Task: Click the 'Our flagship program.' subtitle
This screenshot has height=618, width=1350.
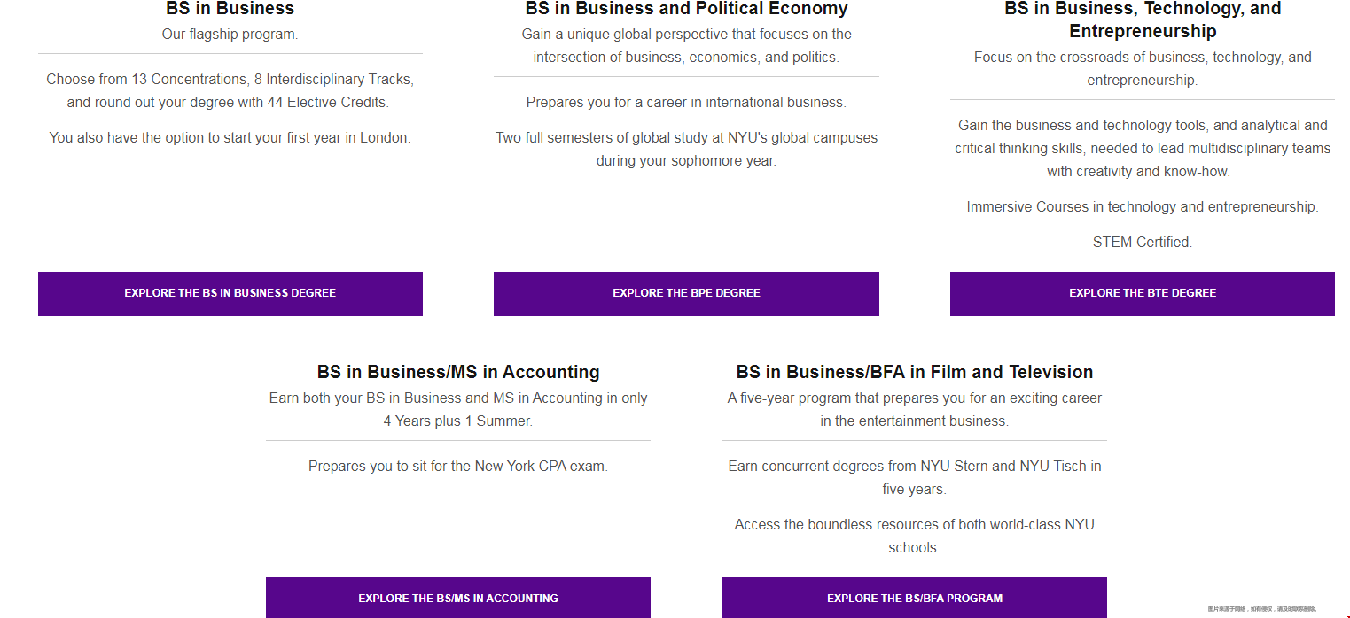Action: click(x=230, y=35)
